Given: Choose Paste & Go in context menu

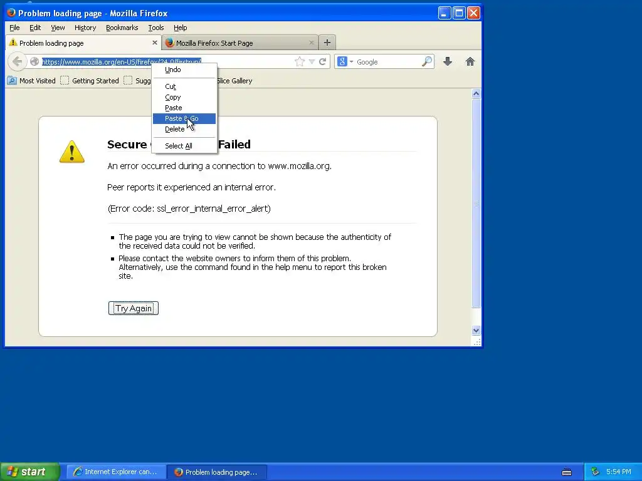Looking at the screenshot, I should (x=184, y=118).
